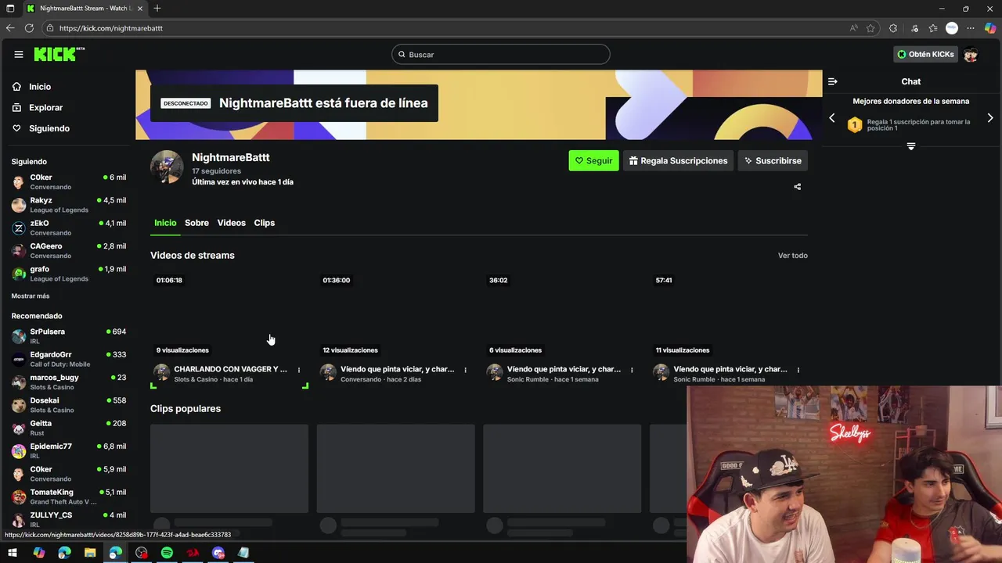This screenshot has width=1002, height=563.
Task: Open the favorites list icon
Action: 932,28
